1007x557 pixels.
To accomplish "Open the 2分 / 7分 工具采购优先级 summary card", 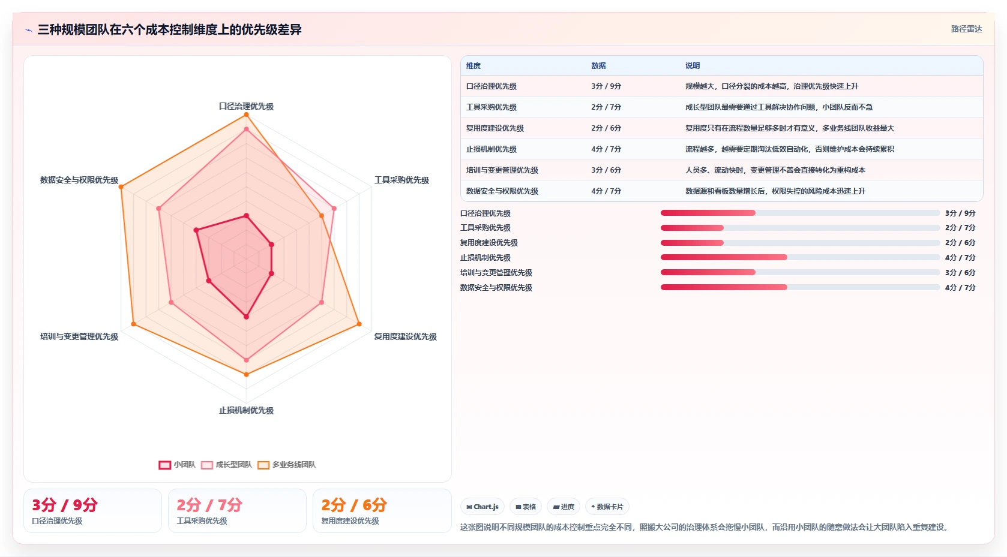I will click(x=237, y=511).
